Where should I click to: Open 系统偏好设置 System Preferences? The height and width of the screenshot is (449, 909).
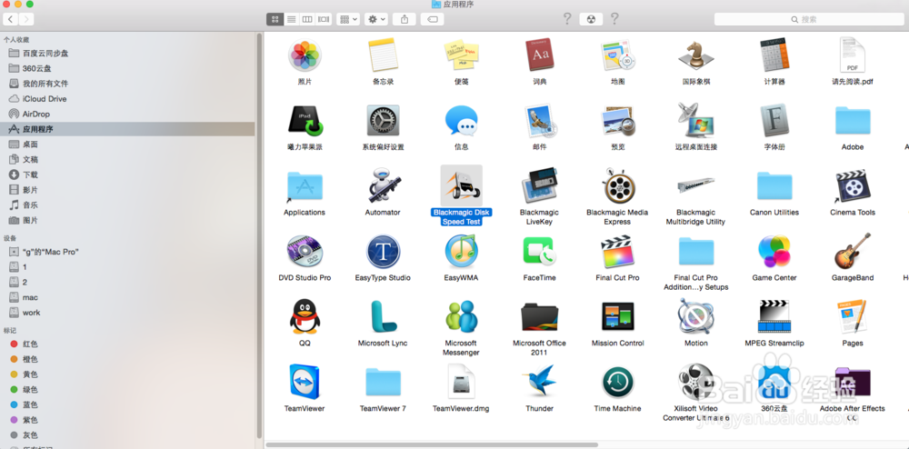pos(383,121)
